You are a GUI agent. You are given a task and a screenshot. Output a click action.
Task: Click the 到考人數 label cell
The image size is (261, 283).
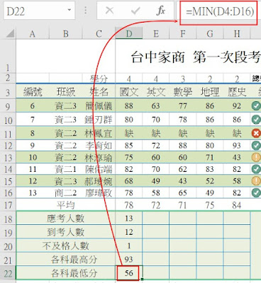(x=66, y=232)
